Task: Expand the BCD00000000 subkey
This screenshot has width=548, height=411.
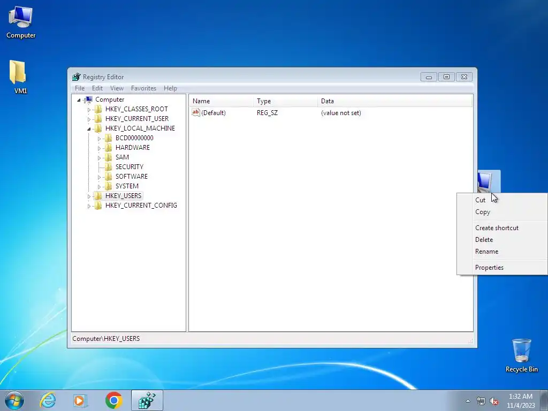Action: pyautogui.click(x=99, y=139)
